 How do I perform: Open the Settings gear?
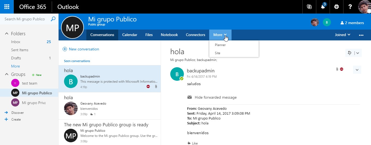(336, 7)
